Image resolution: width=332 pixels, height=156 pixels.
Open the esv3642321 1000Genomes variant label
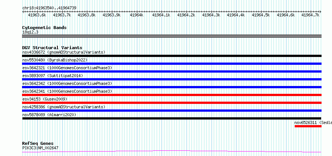click(67, 68)
